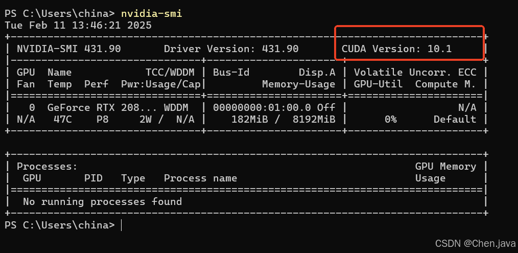Click the power usage 2W / N/A
This screenshot has height=253, width=518.
click(x=167, y=120)
